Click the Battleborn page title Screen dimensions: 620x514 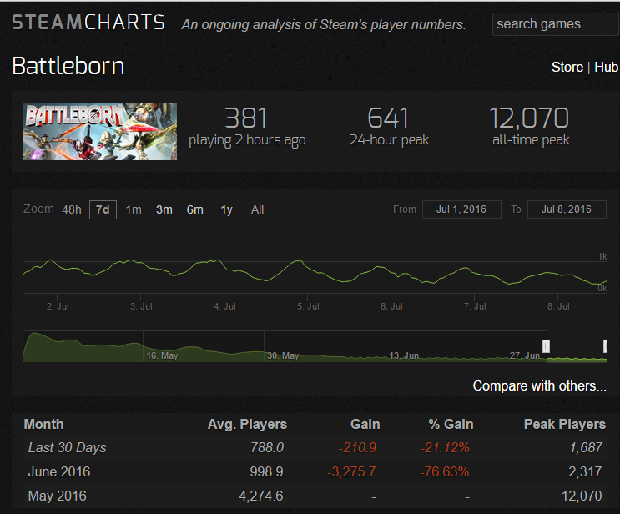pyautogui.click(x=68, y=66)
